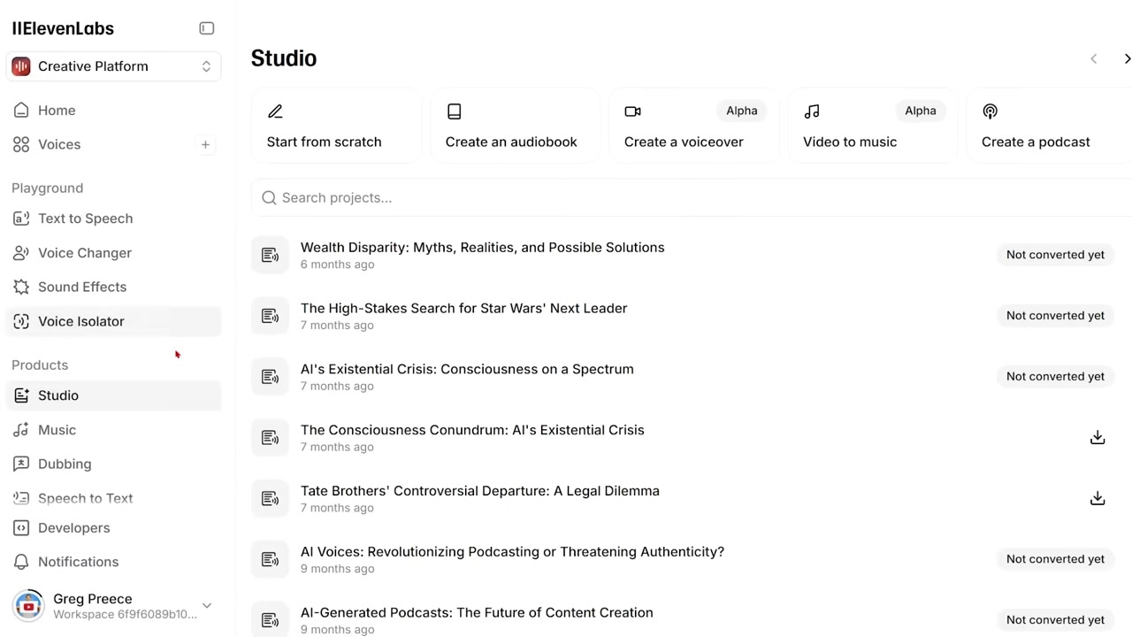Click the Home icon in the sidebar
1132x637 pixels.
point(21,111)
